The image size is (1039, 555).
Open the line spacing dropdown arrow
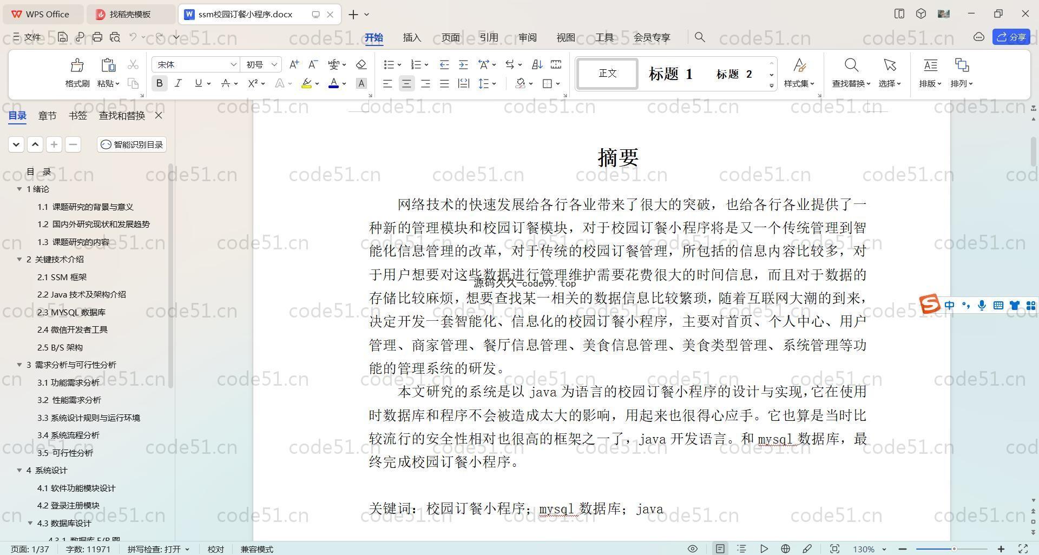495,84
